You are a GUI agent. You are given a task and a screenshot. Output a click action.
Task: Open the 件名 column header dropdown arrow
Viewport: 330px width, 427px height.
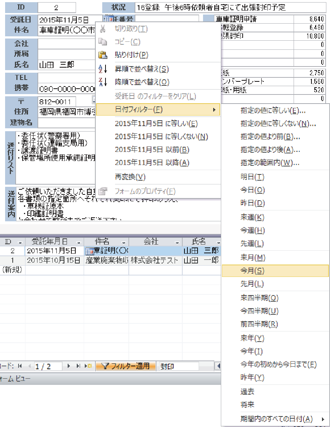click(124, 242)
